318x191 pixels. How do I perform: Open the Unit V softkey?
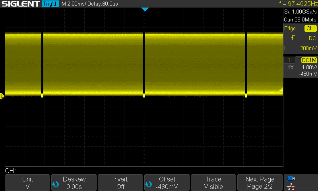pyautogui.click(x=27, y=183)
